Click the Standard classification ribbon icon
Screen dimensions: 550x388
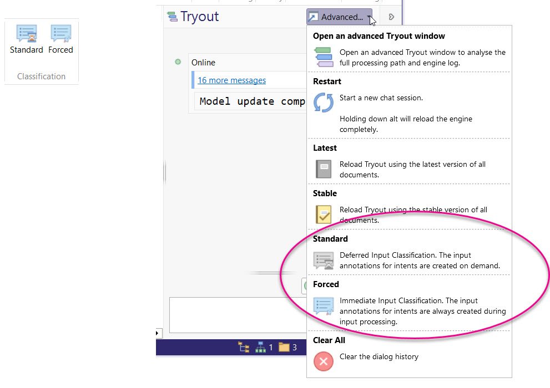click(x=26, y=34)
